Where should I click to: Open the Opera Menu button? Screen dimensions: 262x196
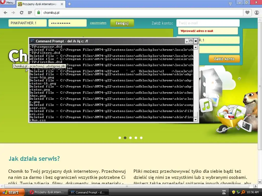tap(7, 2)
